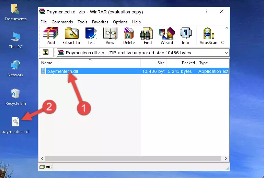Click horizontal scrollbar right arrow

click(x=226, y=159)
